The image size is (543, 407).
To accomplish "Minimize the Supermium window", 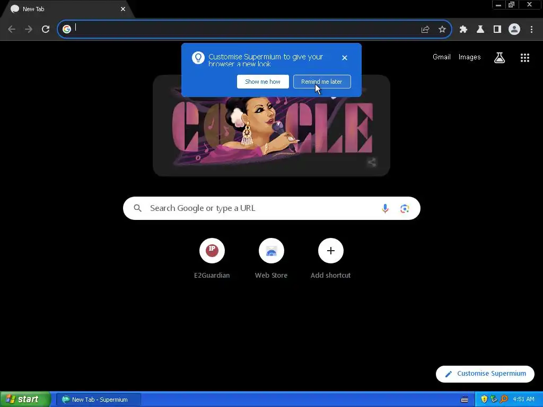I will (498, 5).
